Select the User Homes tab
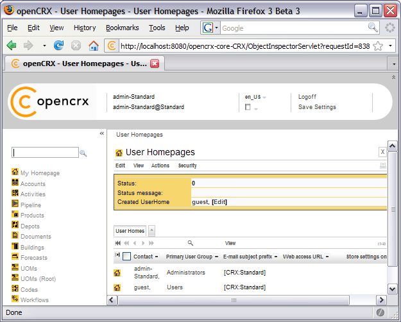The image size is (401, 322). (x=130, y=231)
